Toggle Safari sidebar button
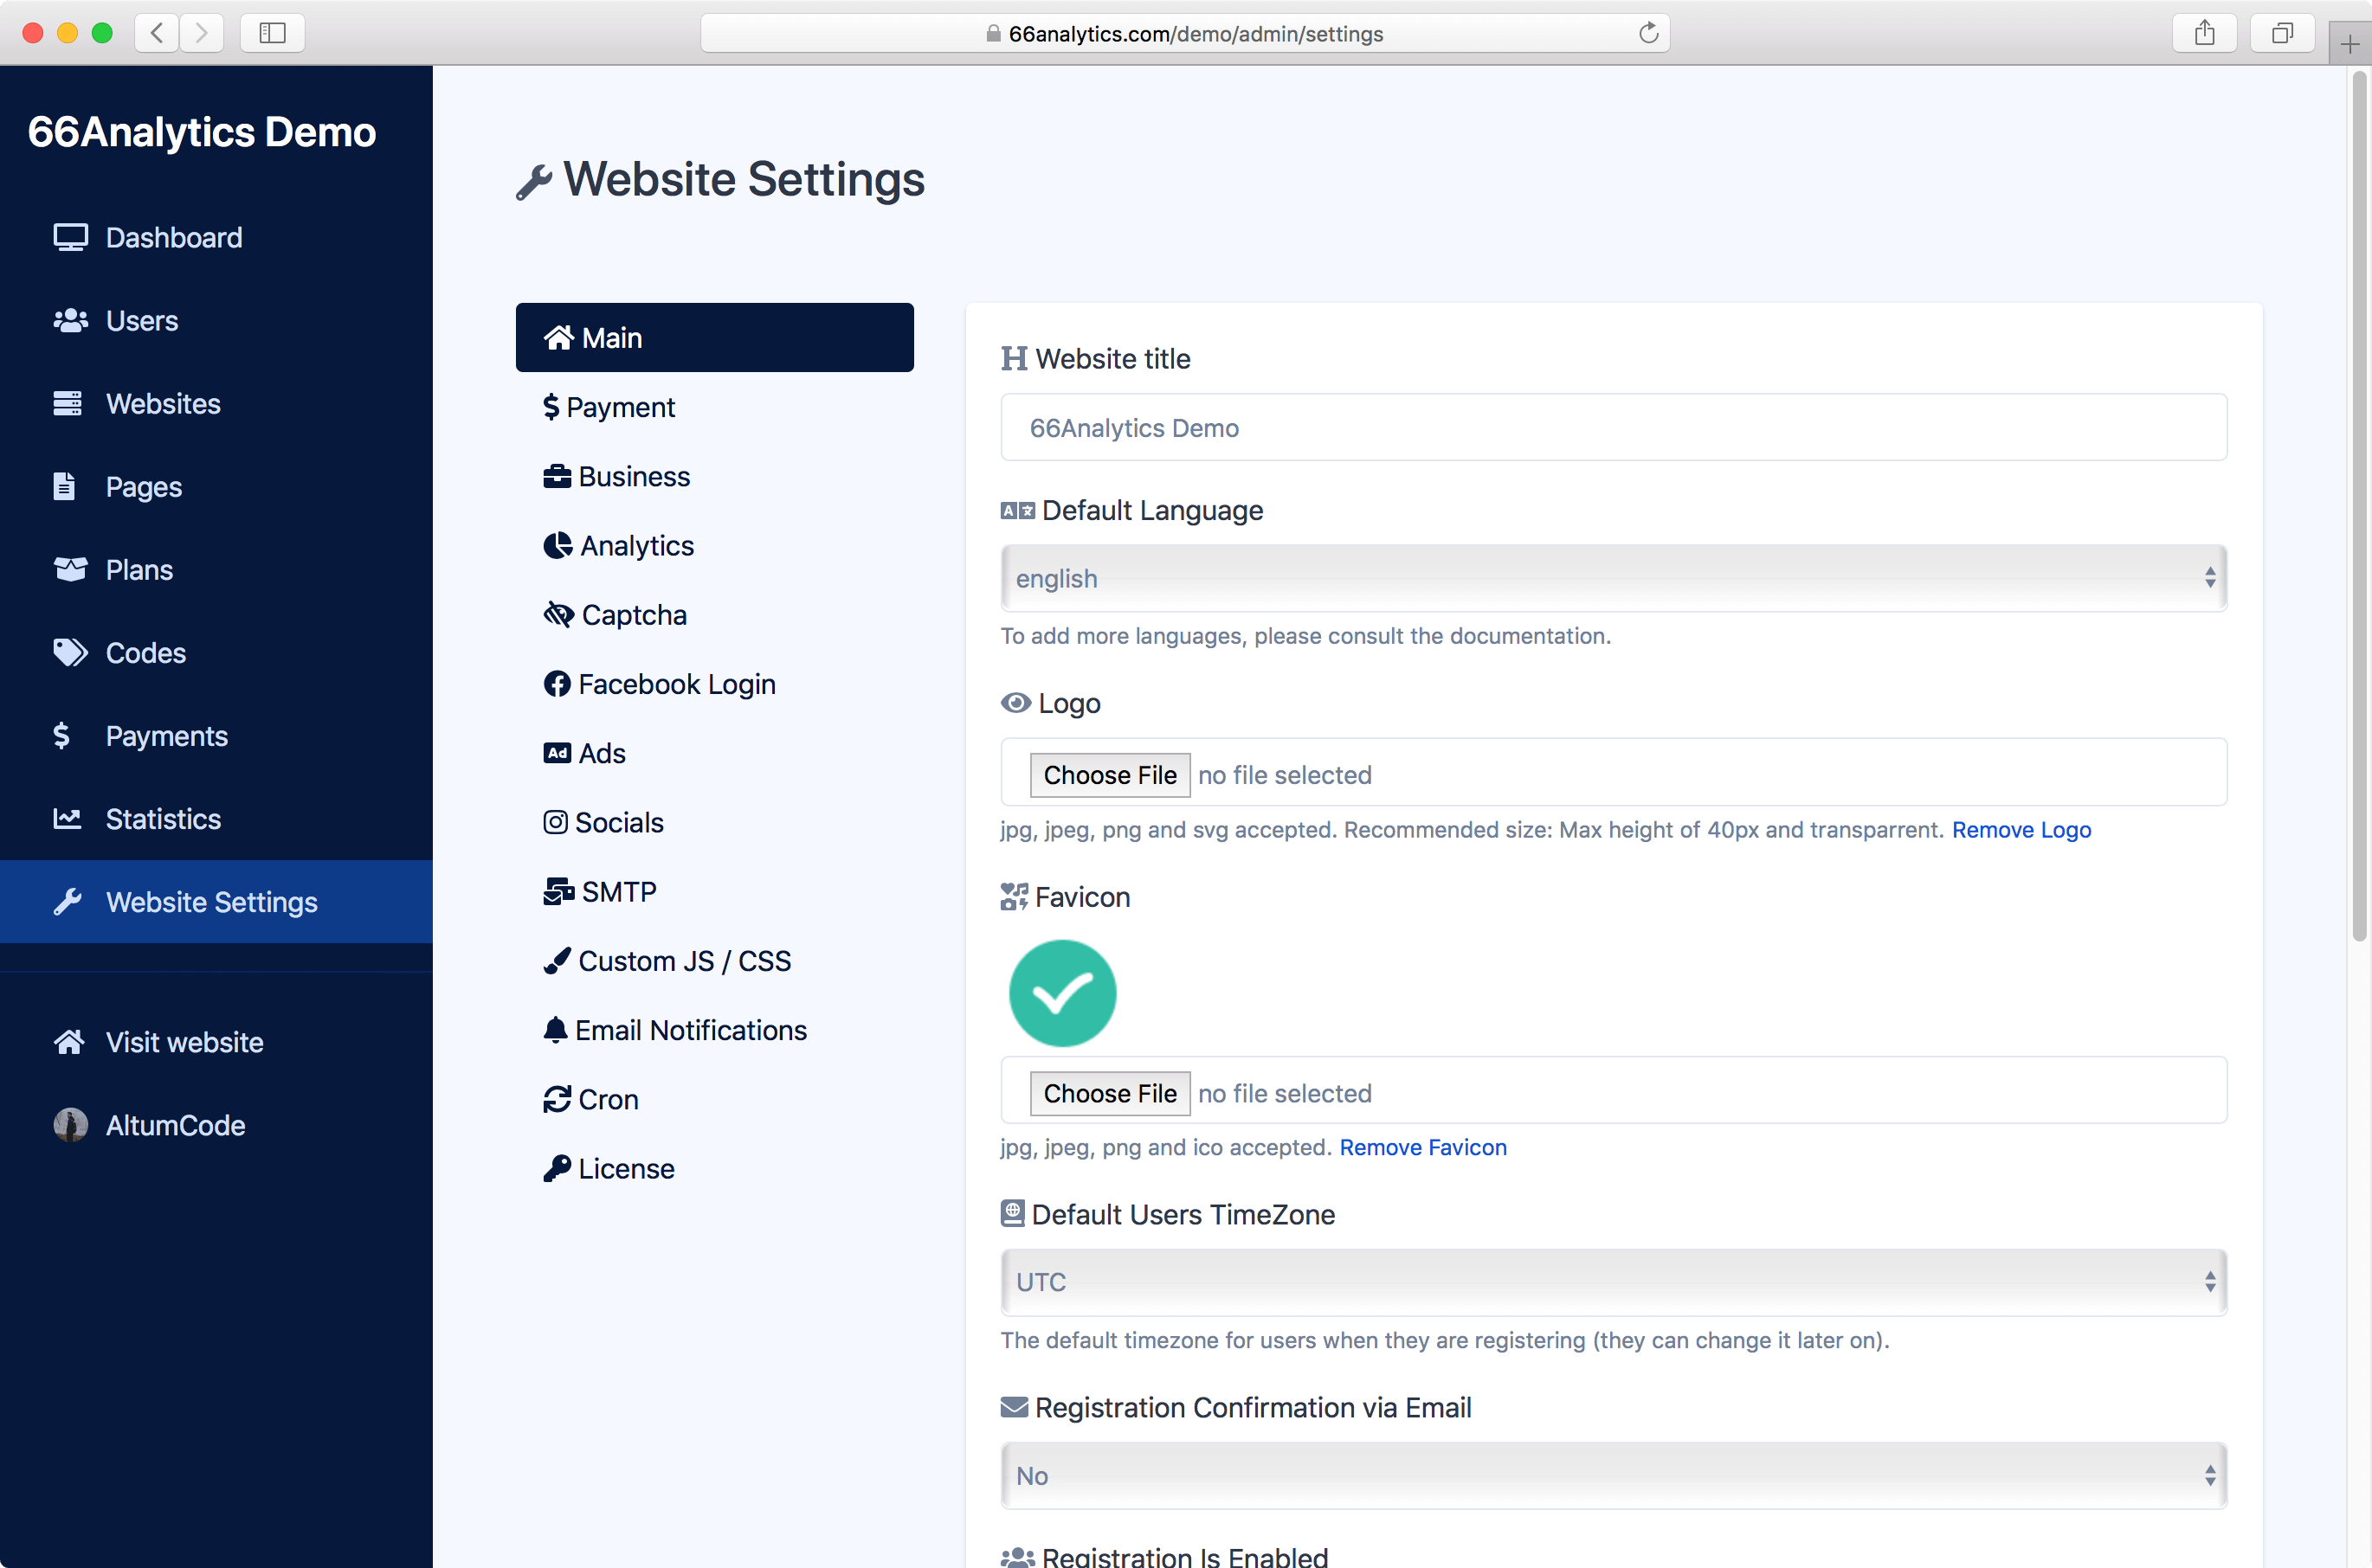This screenshot has height=1568, width=2372. pos(272,33)
